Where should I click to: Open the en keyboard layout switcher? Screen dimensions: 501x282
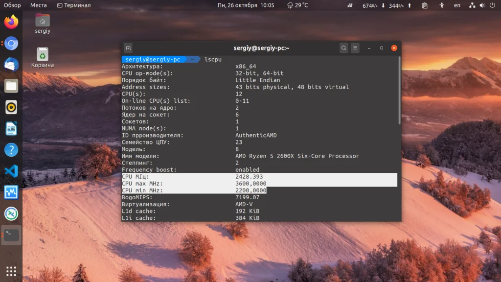pos(457,5)
